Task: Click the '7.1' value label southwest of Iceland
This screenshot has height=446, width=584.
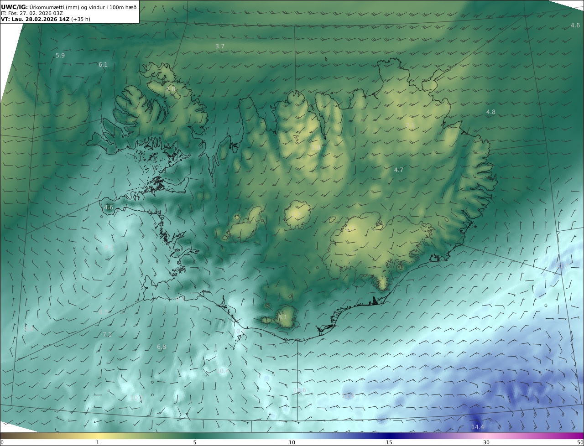Action: pos(107,335)
